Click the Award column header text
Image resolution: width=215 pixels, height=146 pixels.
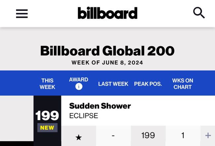(x=78, y=80)
